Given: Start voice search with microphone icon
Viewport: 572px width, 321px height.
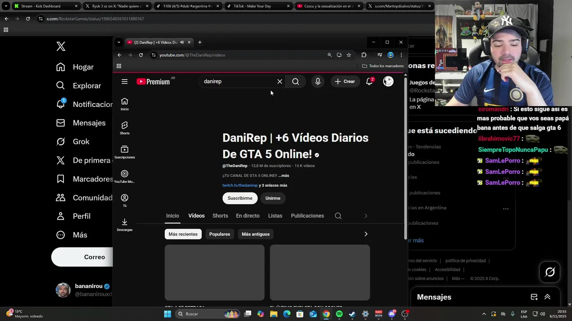Looking at the screenshot, I should pyautogui.click(x=318, y=82).
